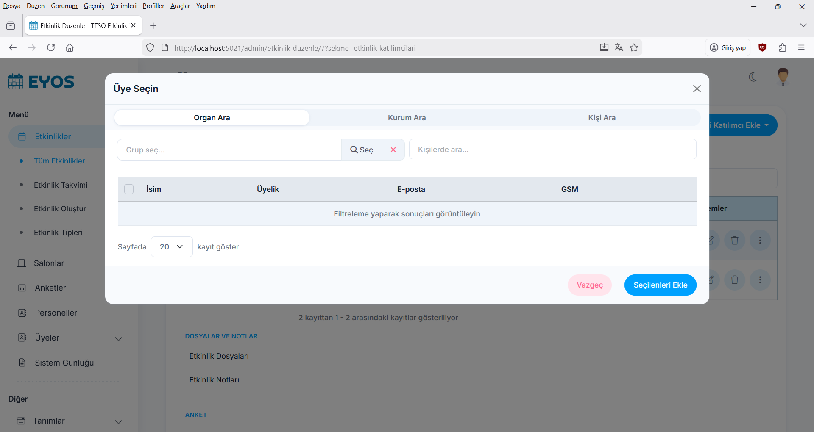Open the Yer imleri menu

123,6
